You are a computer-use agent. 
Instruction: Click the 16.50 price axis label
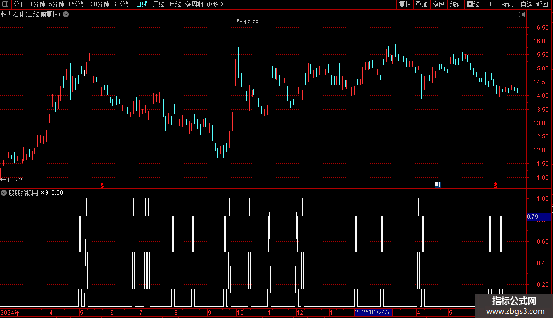(x=541, y=27)
